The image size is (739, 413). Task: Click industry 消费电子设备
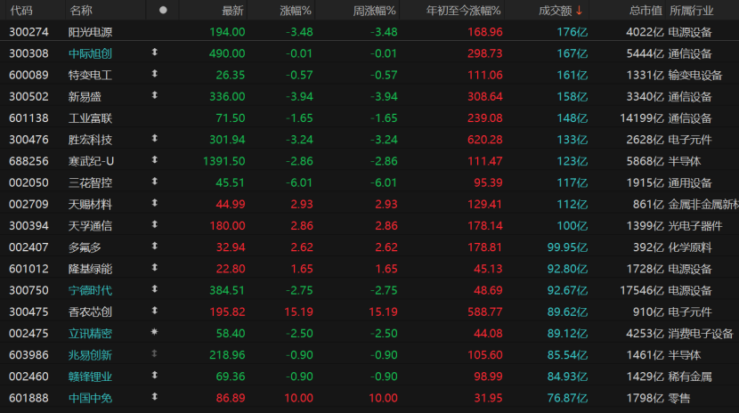coord(701,334)
